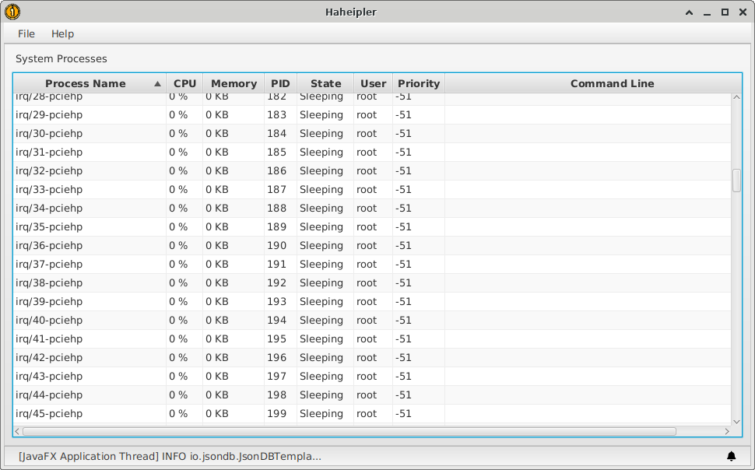755x470 pixels.
Task: Click the notification bell icon
Action: click(x=731, y=456)
